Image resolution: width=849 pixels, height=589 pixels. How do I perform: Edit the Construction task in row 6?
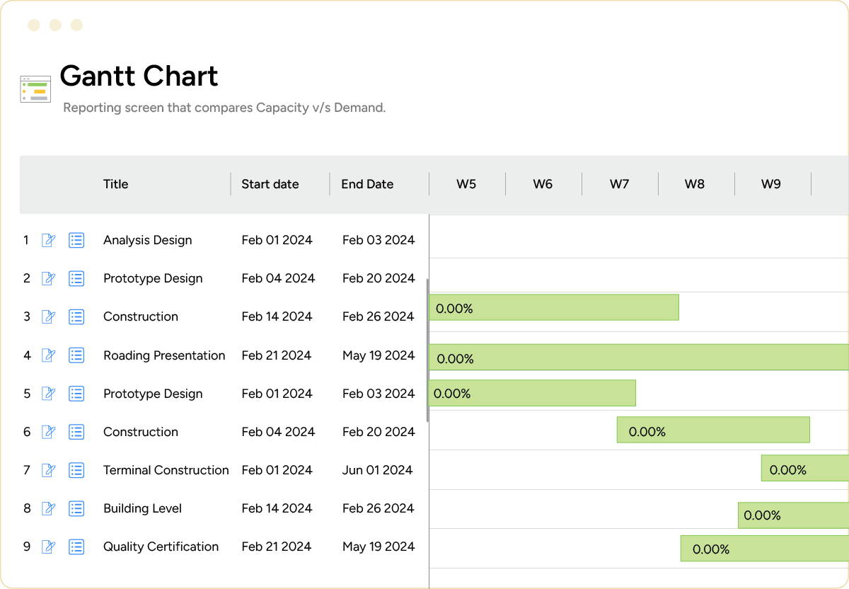47,432
